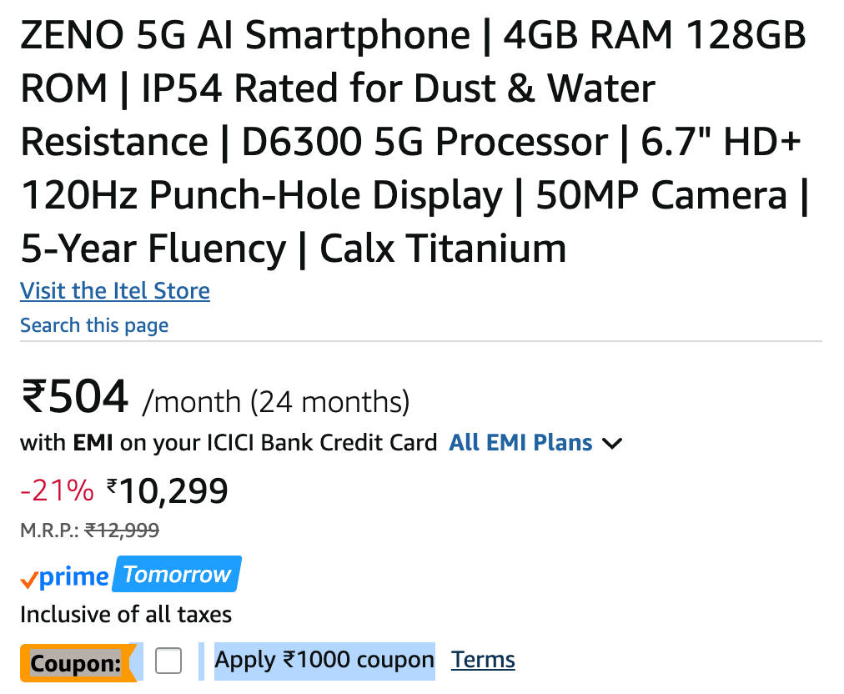The height and width of the screenshot is (694, 844).
Task: Click the red -21% discount label
Action: click(57, 491)
